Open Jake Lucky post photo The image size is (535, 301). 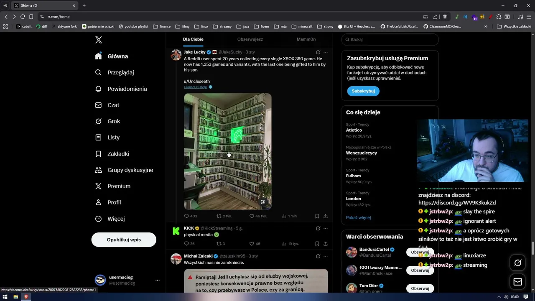(228, 151)
